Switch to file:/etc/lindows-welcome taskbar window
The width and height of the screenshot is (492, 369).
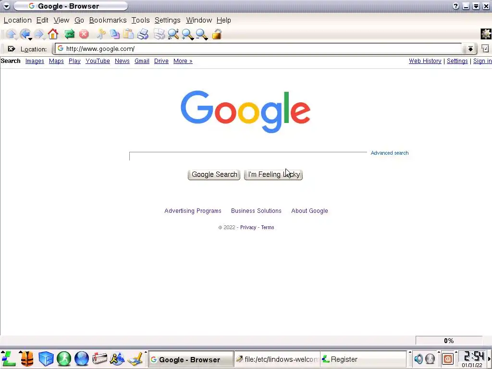[x=277, y=359]
